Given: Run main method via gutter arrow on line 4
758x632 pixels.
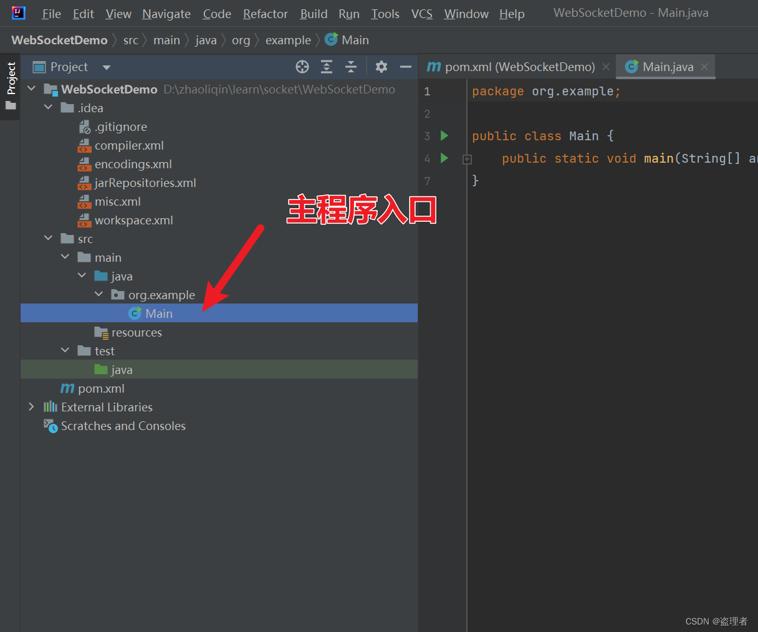Looking at the screenshot, I should pos(444,158).
